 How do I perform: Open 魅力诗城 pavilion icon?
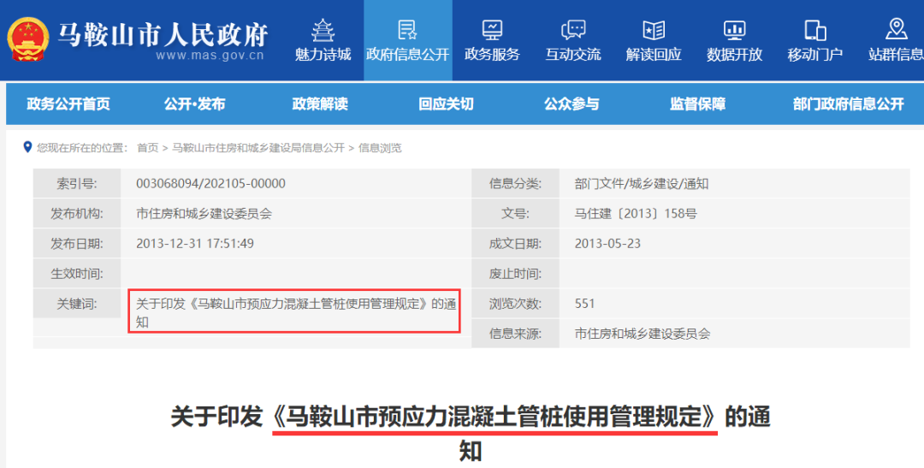tap(323, 30)
